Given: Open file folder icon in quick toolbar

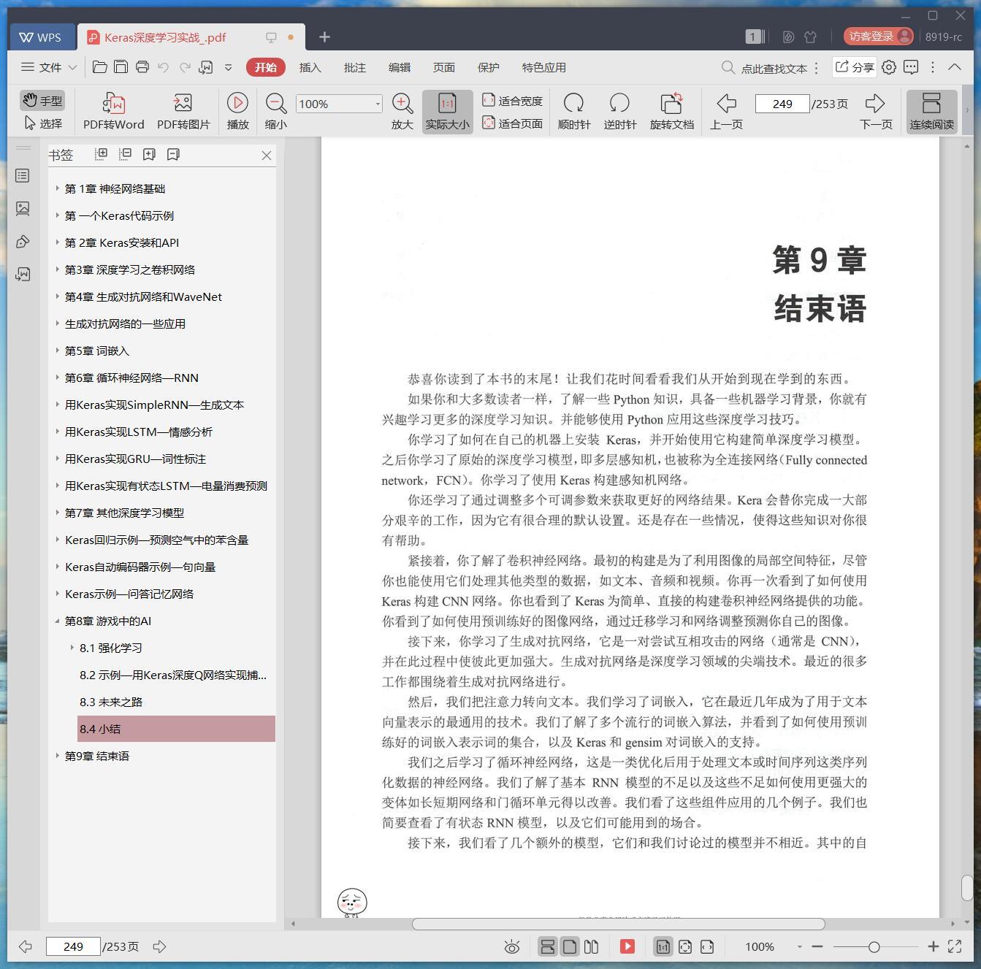Looking at the screenshot, I should point(100,67).
